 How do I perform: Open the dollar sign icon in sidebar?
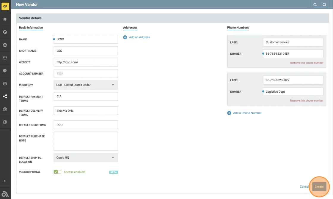(5, 109)
